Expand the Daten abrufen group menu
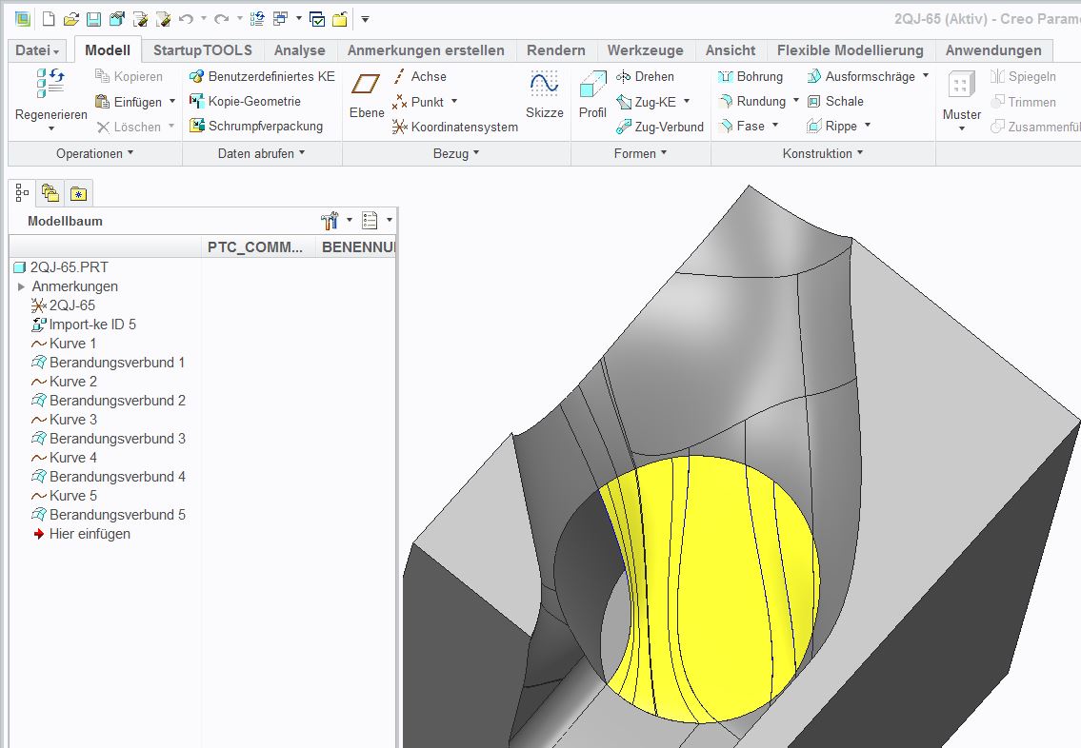The image size is (1081, 748). click(261, 153)
